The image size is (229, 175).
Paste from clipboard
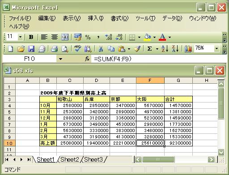click(122, 49)
